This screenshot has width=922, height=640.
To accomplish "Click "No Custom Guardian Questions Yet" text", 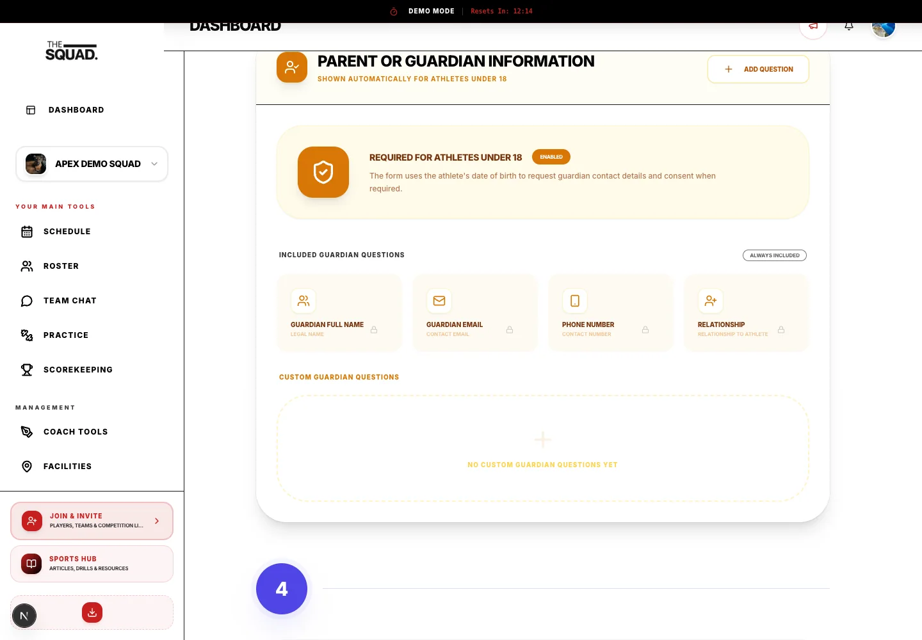I will click(543, 465).
